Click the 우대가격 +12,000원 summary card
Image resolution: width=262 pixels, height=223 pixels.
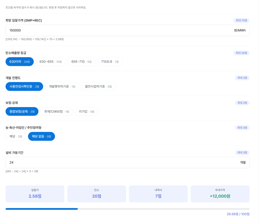click(x=220, y=194)
